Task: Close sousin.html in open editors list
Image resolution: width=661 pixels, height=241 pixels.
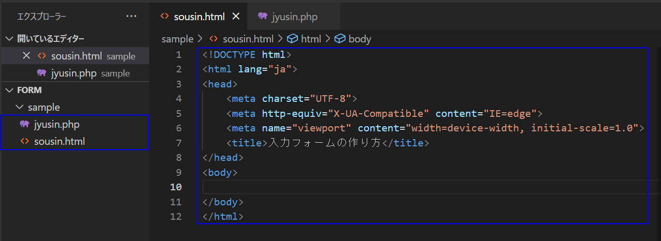Action: pos(26,56)
